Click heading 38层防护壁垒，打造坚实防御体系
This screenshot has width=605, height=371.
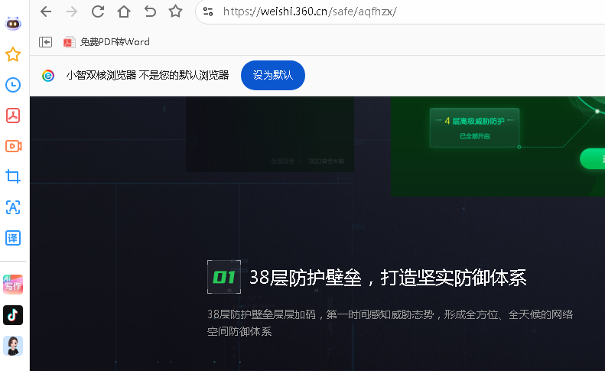pos(388,278)
